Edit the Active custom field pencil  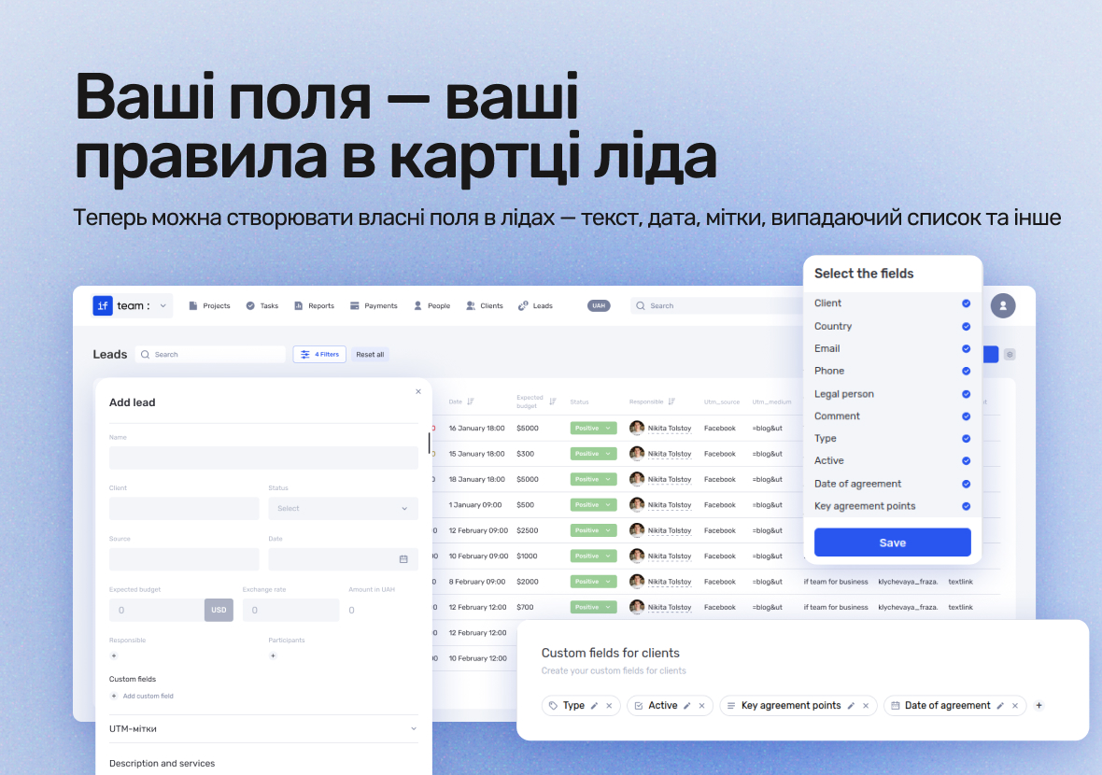pos(687,706)
